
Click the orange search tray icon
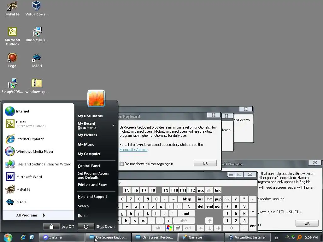pyautogui.click(x=299, y=237)
